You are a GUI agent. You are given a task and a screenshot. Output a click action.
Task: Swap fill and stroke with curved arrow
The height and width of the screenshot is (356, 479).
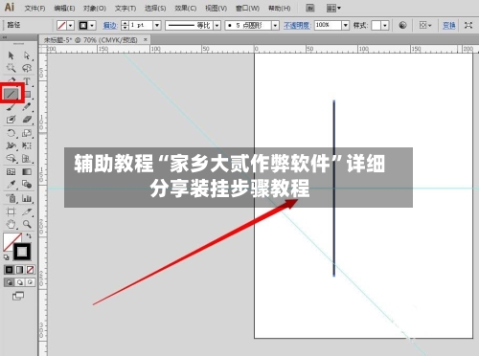[29, 236]
